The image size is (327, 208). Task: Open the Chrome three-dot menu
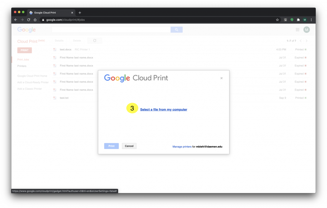point(311,20)
